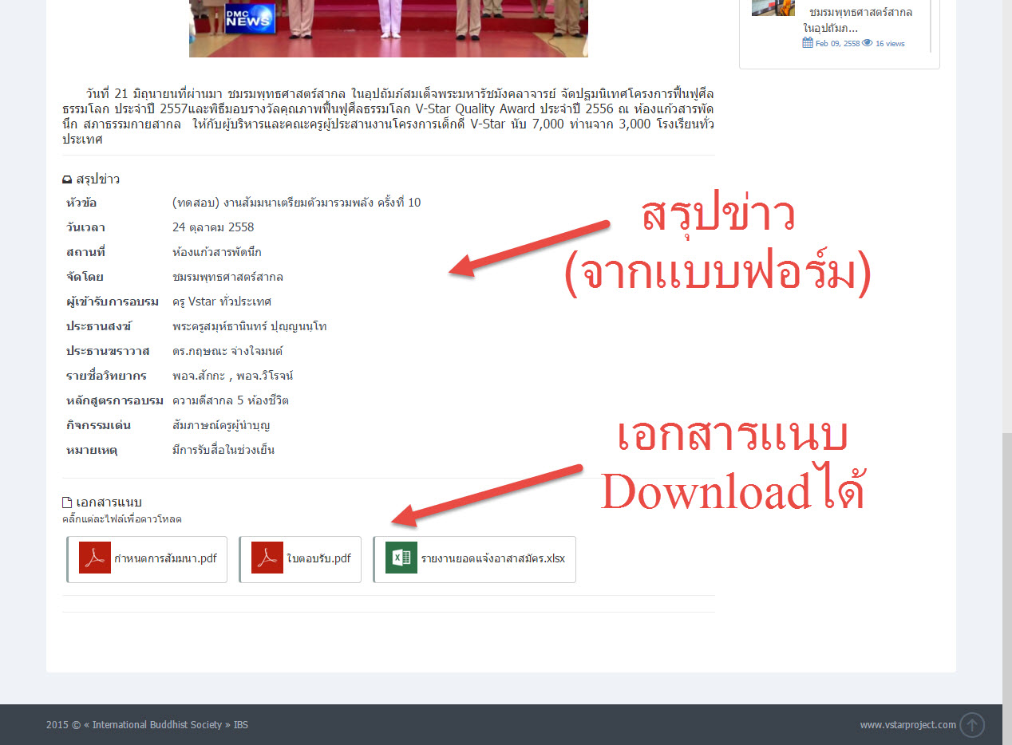Click the 16 views counter text

pyautogui.click(x=890, y=44)
